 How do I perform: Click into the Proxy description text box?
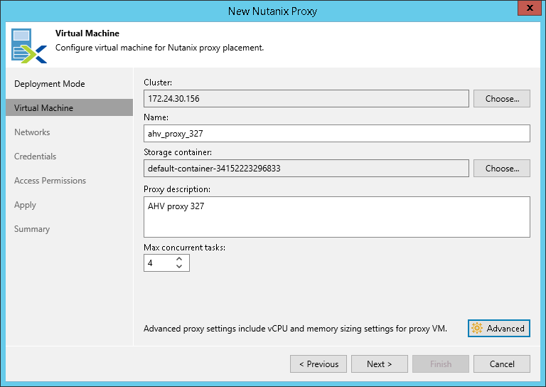click(x=336, y=216)
